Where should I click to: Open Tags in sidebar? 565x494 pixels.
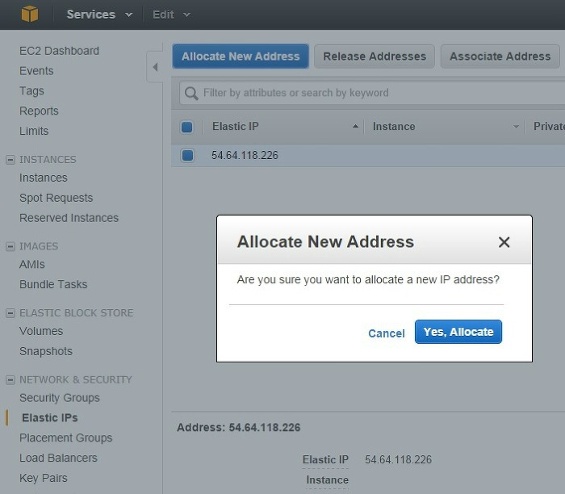click(31, 90)
